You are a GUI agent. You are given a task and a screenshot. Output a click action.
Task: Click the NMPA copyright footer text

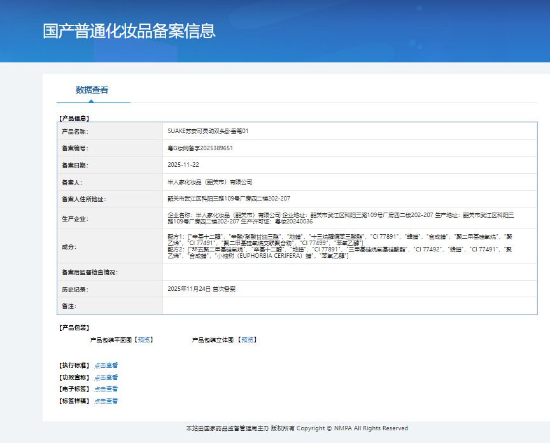pyautogui.click(x=297, y=428)
